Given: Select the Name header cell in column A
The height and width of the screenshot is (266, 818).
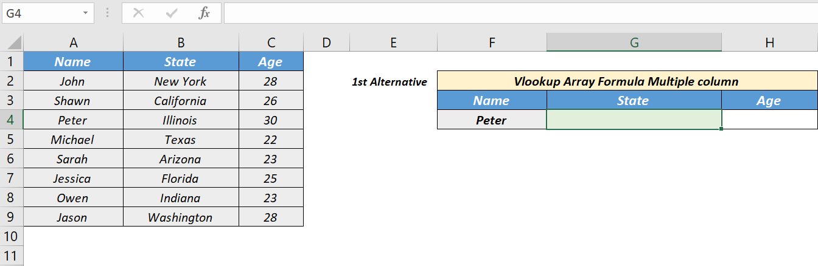Looking at the screenshot, I should [x=73, y=61].
